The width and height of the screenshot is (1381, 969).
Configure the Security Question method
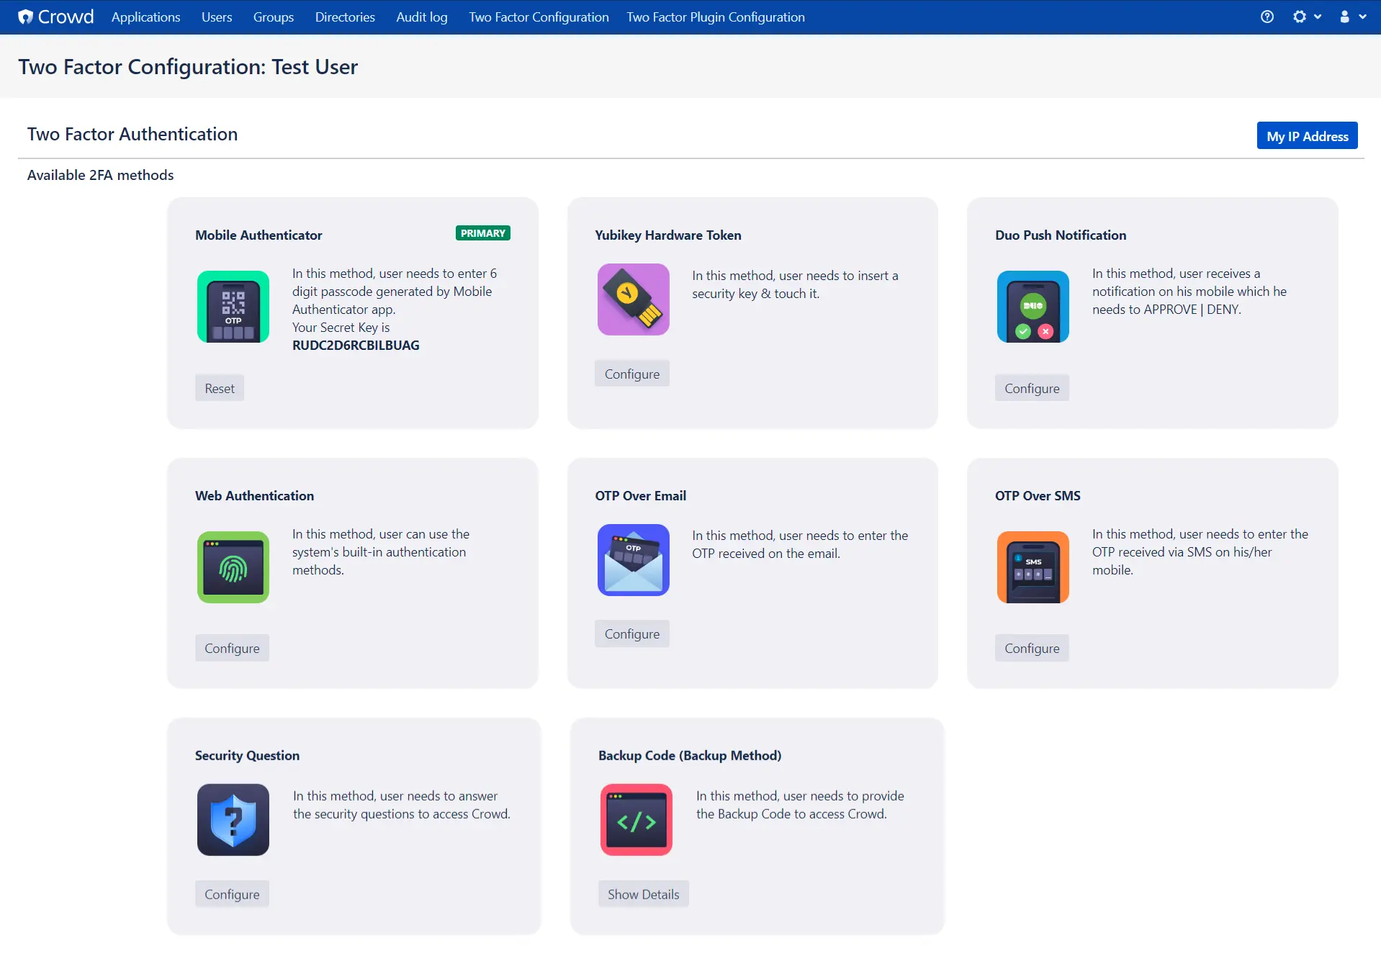tap(232, 894)
